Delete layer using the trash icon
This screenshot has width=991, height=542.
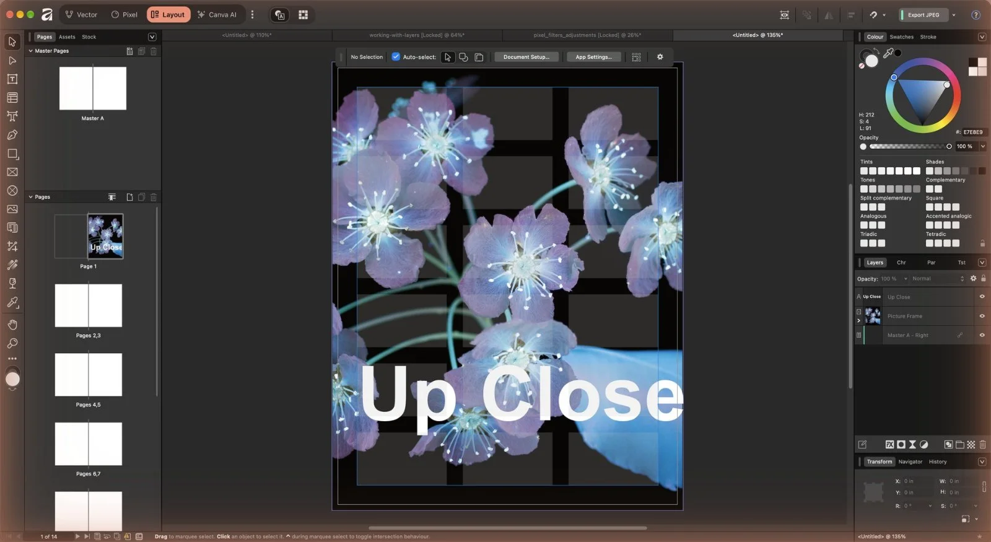coord(982,445)
